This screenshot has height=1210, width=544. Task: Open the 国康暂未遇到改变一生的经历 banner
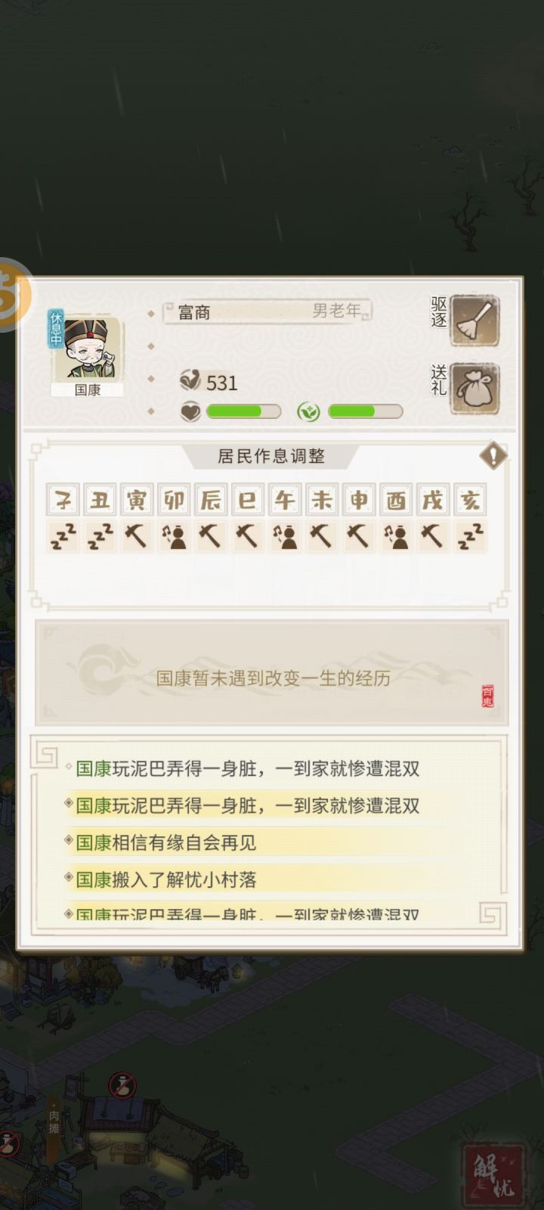point(272,673)
